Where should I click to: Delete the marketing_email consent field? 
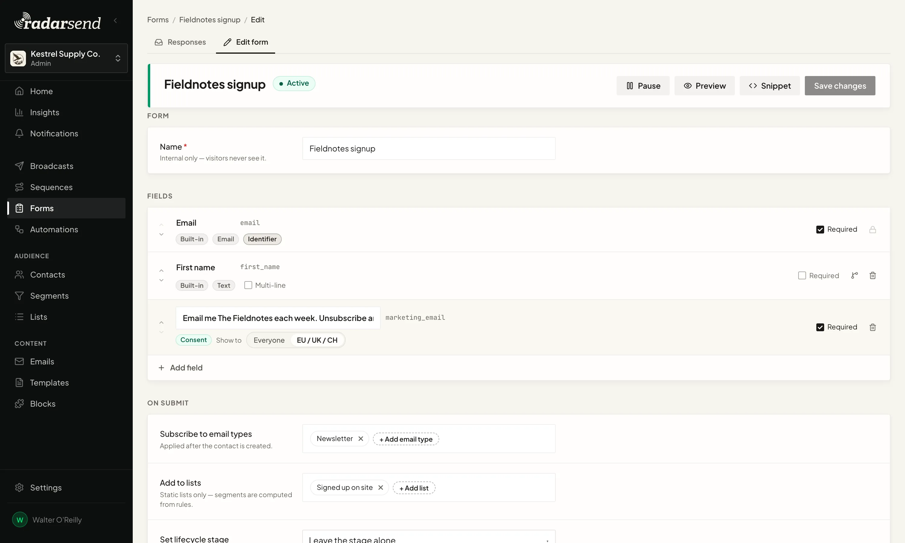(872, 327)
